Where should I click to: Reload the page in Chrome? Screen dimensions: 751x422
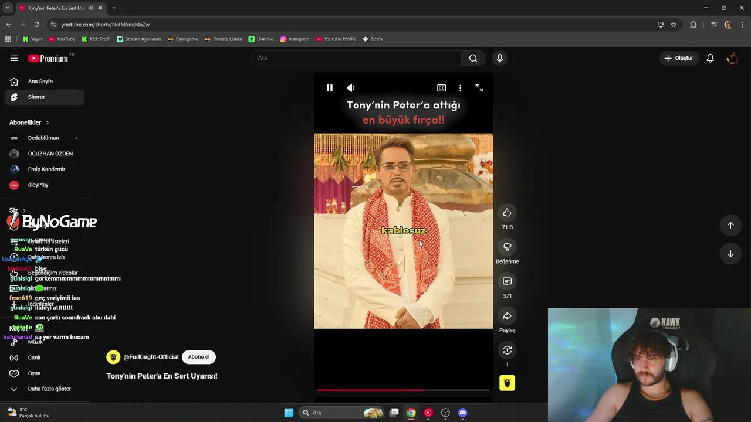[x=36, y=25]
